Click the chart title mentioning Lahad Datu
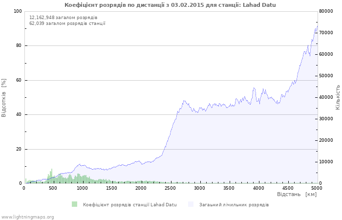Screen dimensions: 342x220 click(170, 5)
